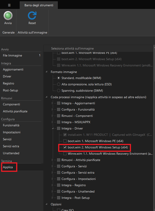
Task: Click the green Avvia start icon
Action: [x=8, y=16]
